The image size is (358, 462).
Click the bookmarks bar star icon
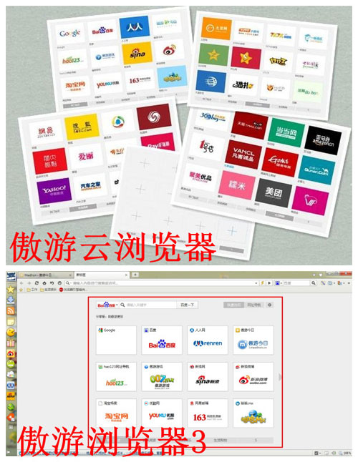coord(21,290)
